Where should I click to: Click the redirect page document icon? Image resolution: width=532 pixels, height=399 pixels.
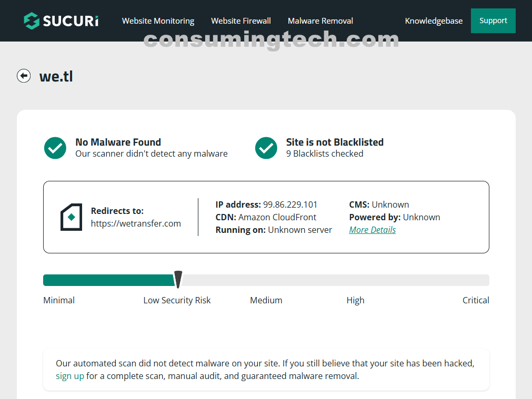[72, 217]
